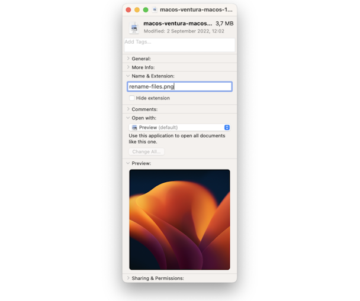Expand the Comments section
The image size is (360, 301).
pos(128,109)
